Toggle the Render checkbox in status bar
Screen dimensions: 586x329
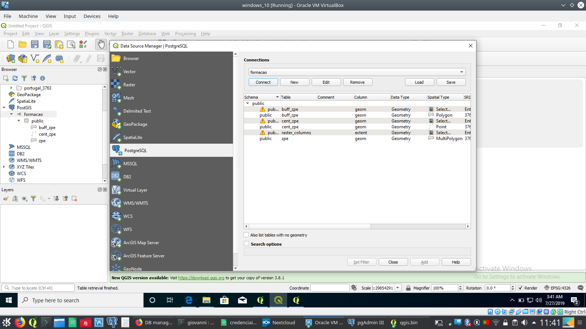[x=521, y=288]
